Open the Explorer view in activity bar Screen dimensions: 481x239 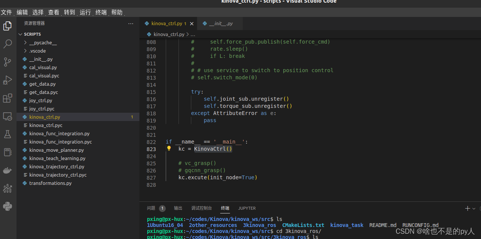8,26
